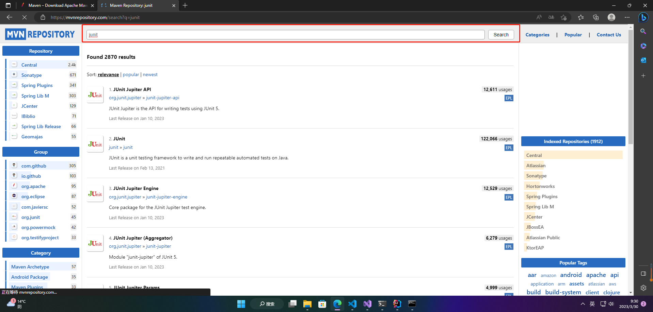Open the taskbar clock and calendar

coord(628,304)
